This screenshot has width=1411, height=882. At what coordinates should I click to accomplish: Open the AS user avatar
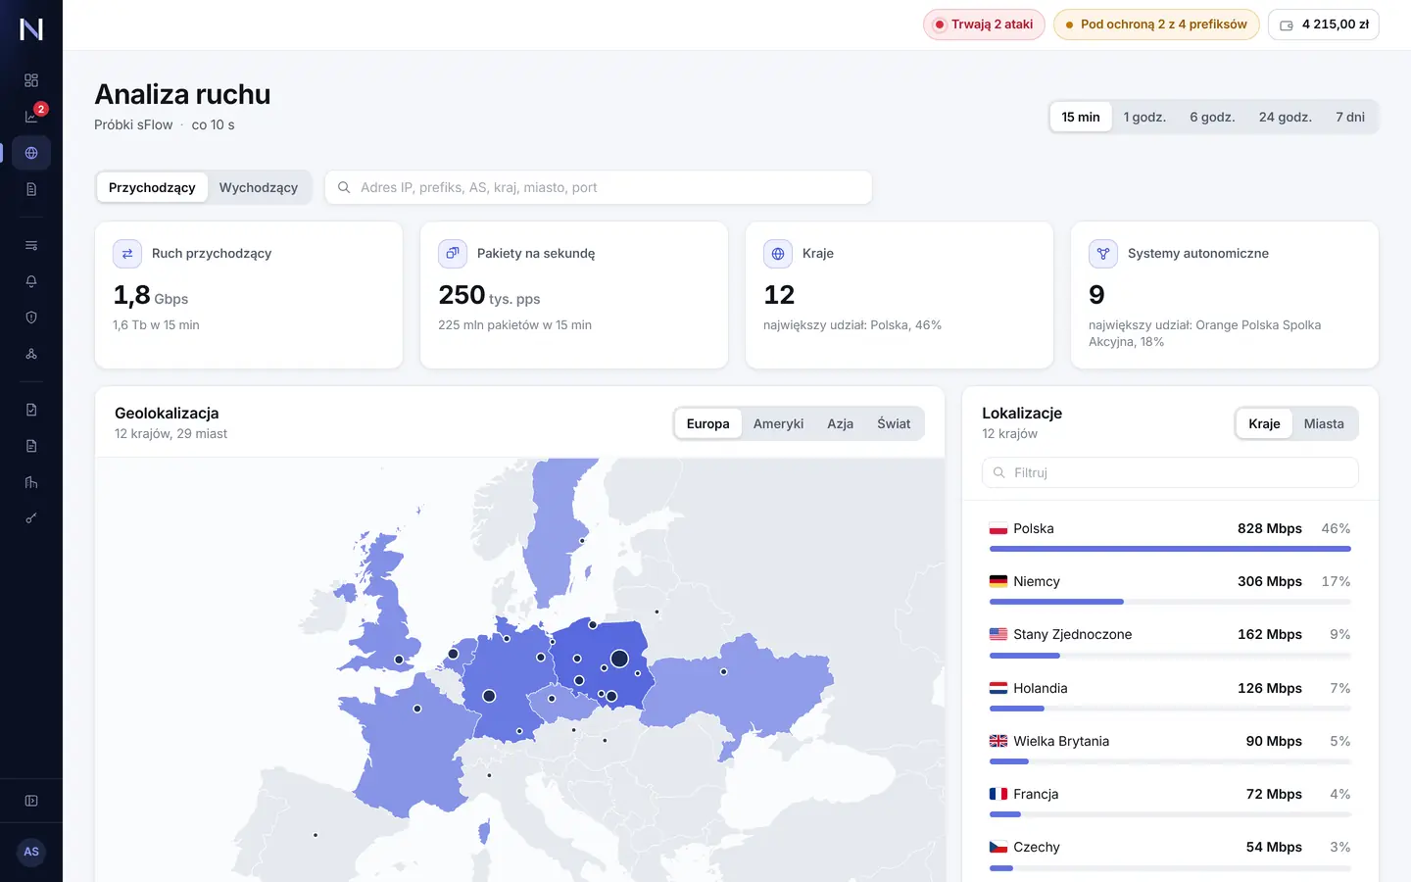pos(31,852)
